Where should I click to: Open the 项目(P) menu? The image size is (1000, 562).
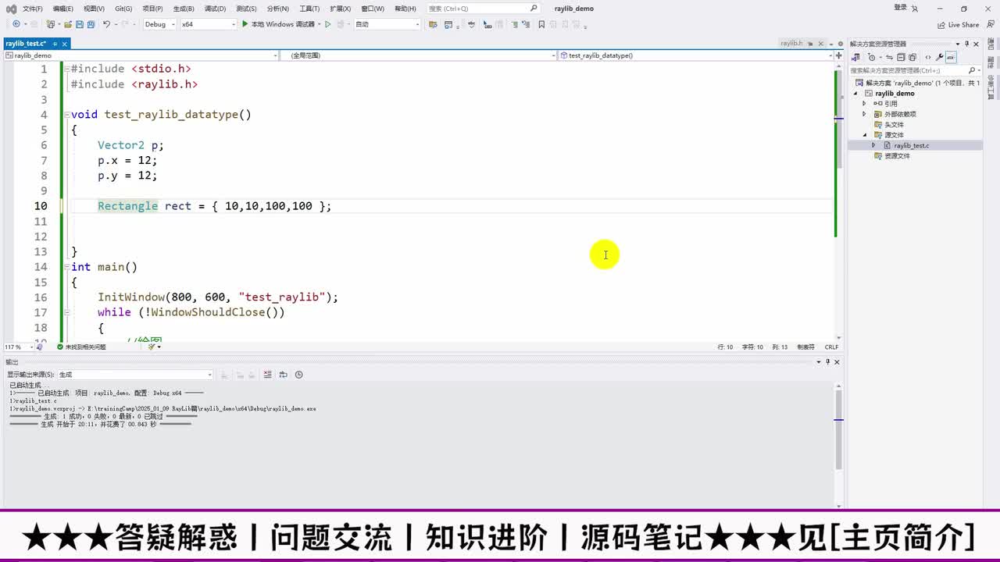click(153, 9)
